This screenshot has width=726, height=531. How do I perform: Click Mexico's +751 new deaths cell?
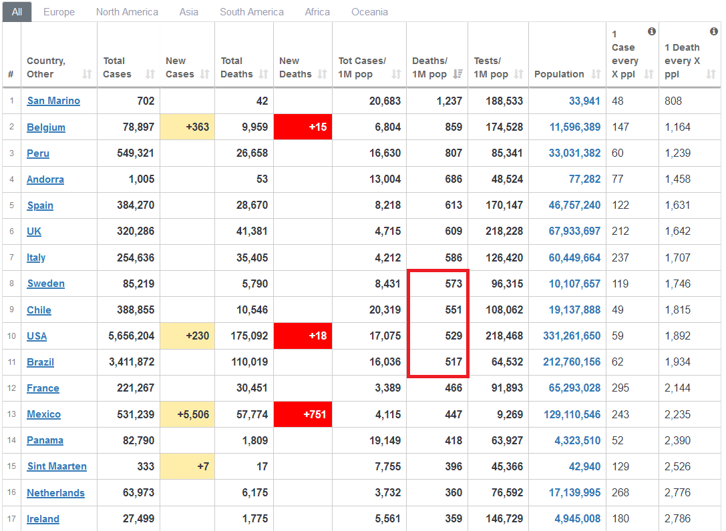pyautogui.click(x=303, y=414)
